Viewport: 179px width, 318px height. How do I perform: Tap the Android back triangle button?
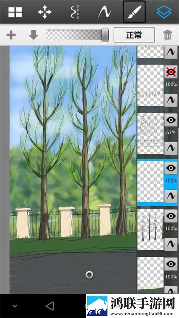coord(50,306)
